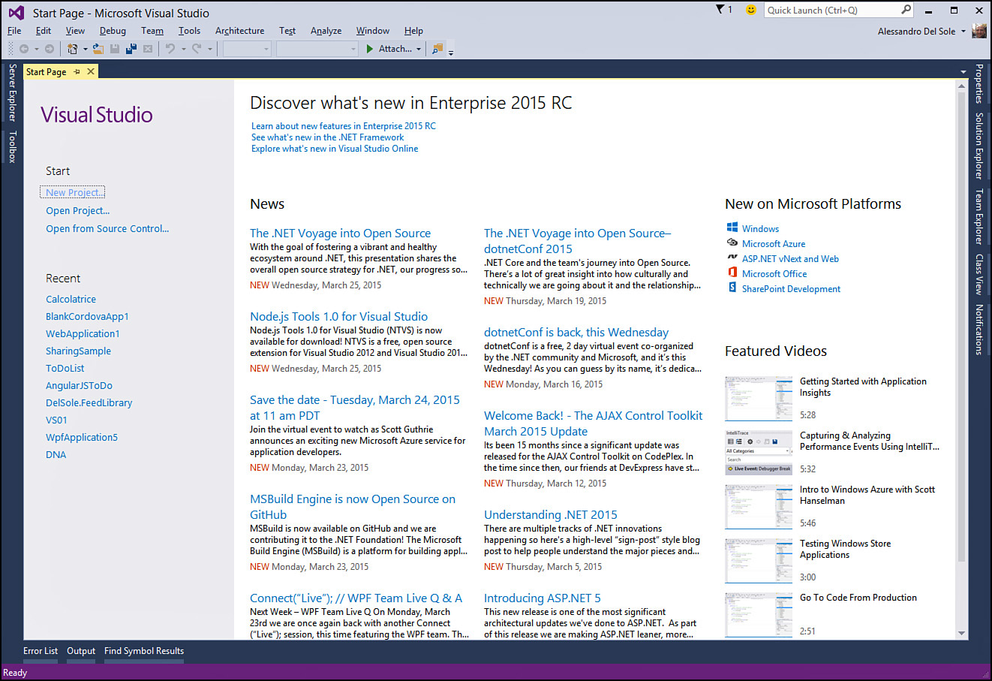Open the Solution Configurations combo box
The height and width of the screenshot is (681, 992).
click(247, 49)
